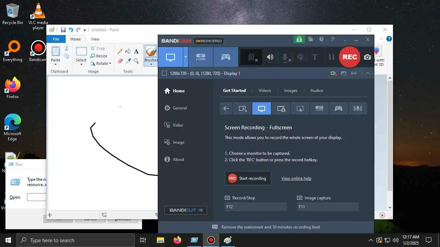Switch to the Audios tab in Bandicam
The width and height of the screenshot is (440, 247).
(x=317, y=91)
